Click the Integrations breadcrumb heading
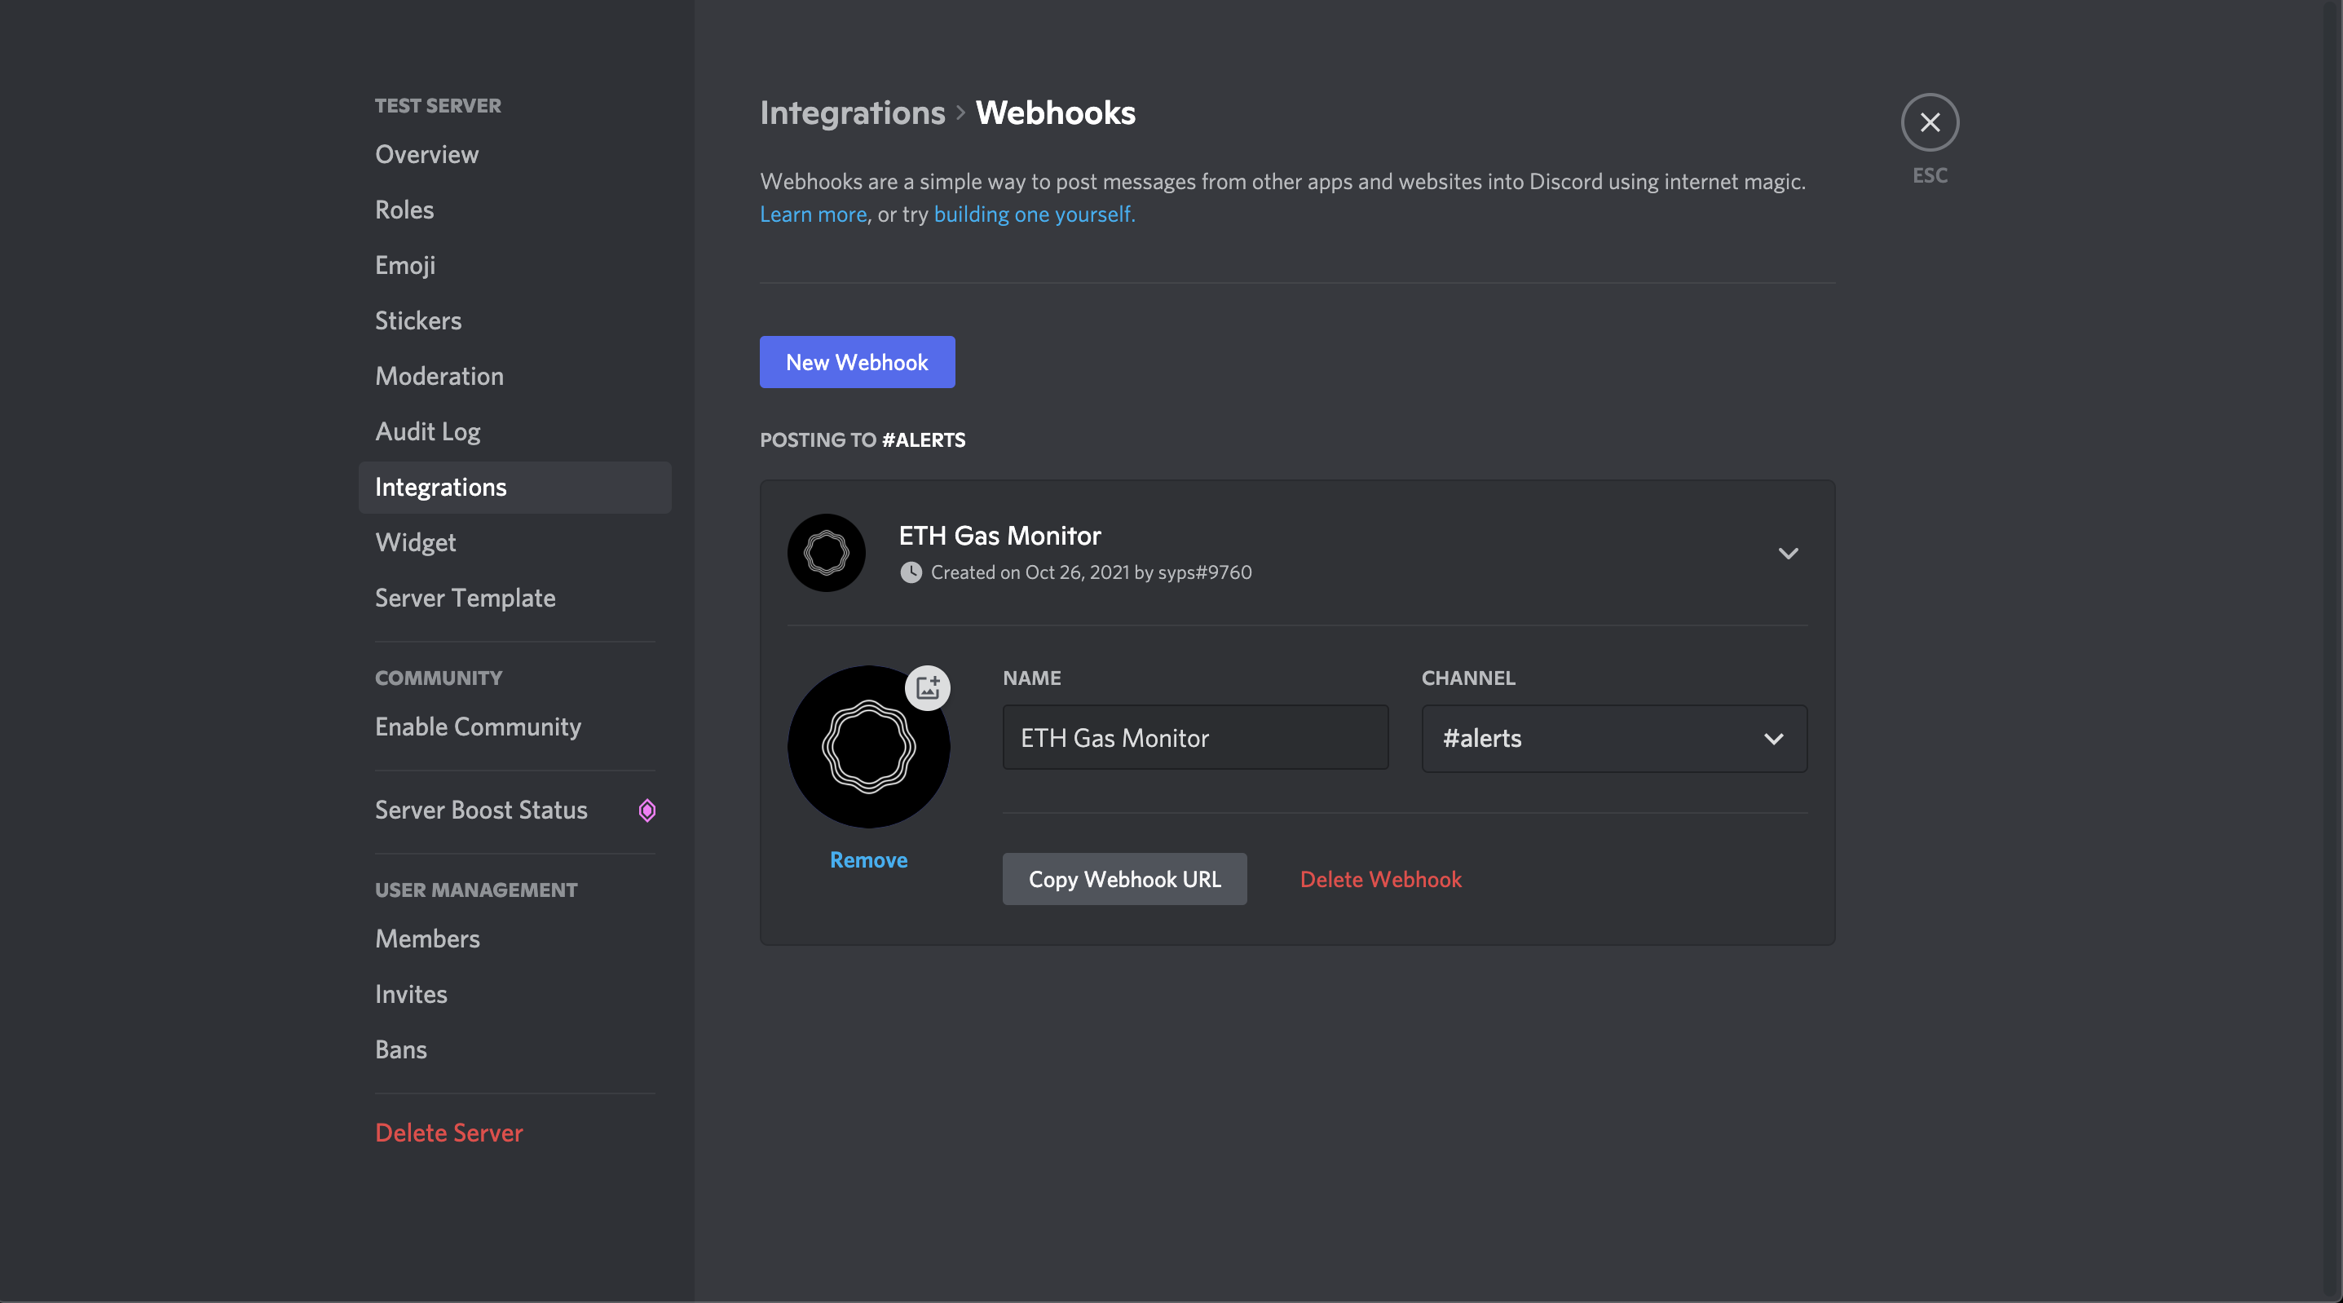The height and width of the screenshot is (1303, 2343). [852, 113]
